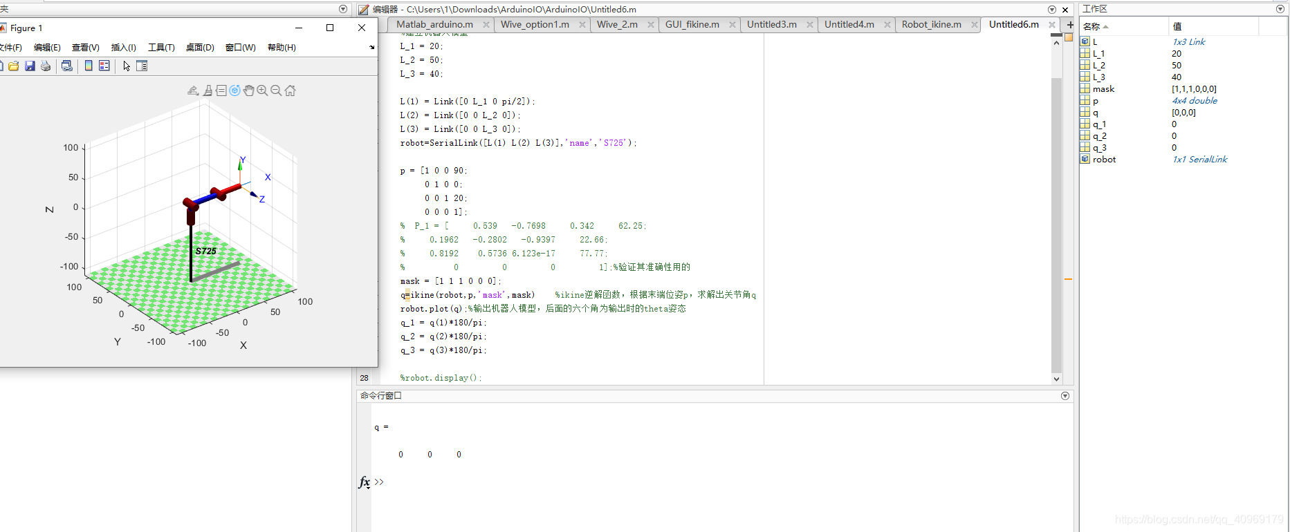1290x532 pixels.
Task: Switch to the GUI_fikine.m tab
Action: coord(692,24)
